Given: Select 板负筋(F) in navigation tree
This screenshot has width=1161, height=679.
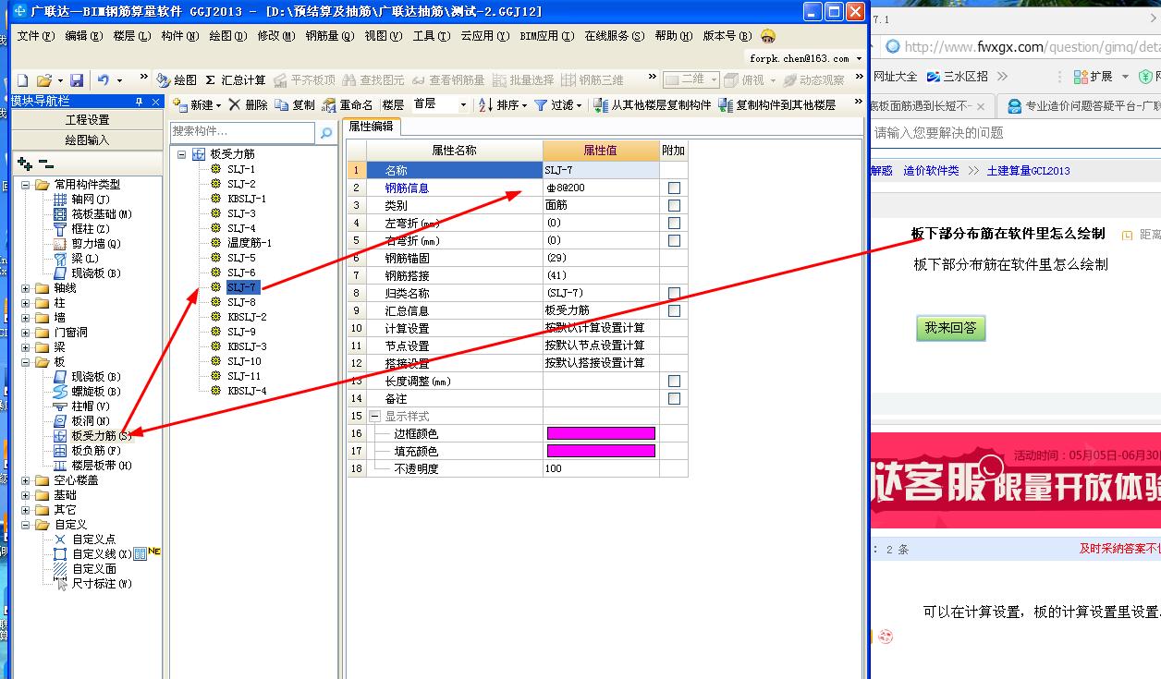Looking at the screenshot, I should (x=96, y=451).
